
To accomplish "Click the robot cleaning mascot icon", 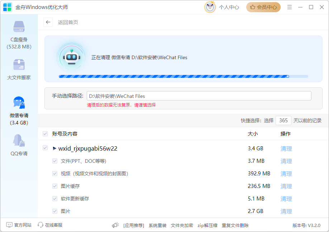I will [x=72, y=57].
